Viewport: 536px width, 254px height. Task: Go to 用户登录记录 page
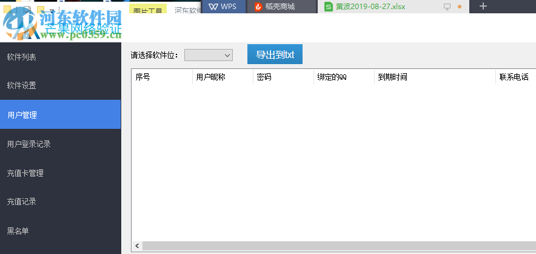point(60,144)
